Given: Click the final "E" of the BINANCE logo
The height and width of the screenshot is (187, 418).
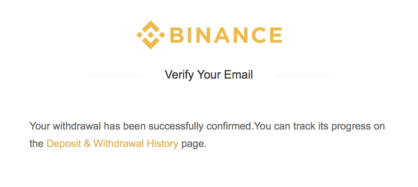Looking at the screenshot, I should coord(275,35).
